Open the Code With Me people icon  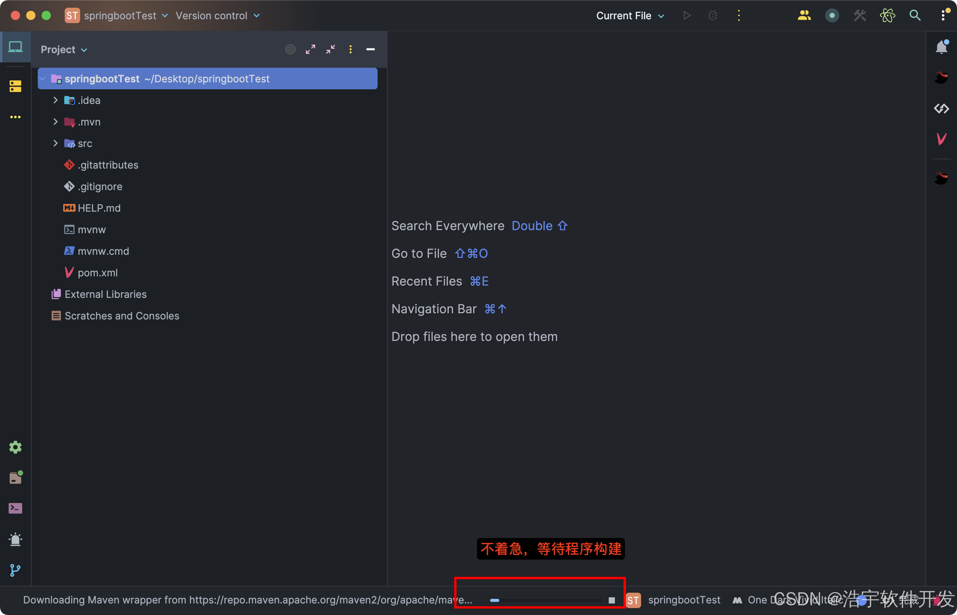pyautogui.click(x=804, y=15)
